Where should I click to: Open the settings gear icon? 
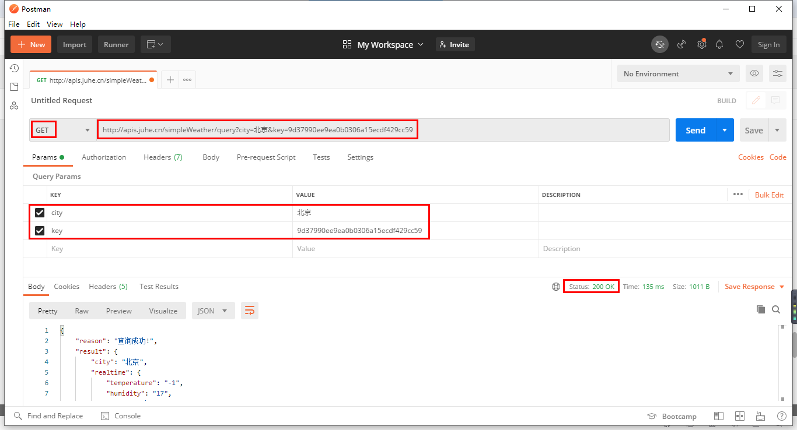[x=702, y=45]
